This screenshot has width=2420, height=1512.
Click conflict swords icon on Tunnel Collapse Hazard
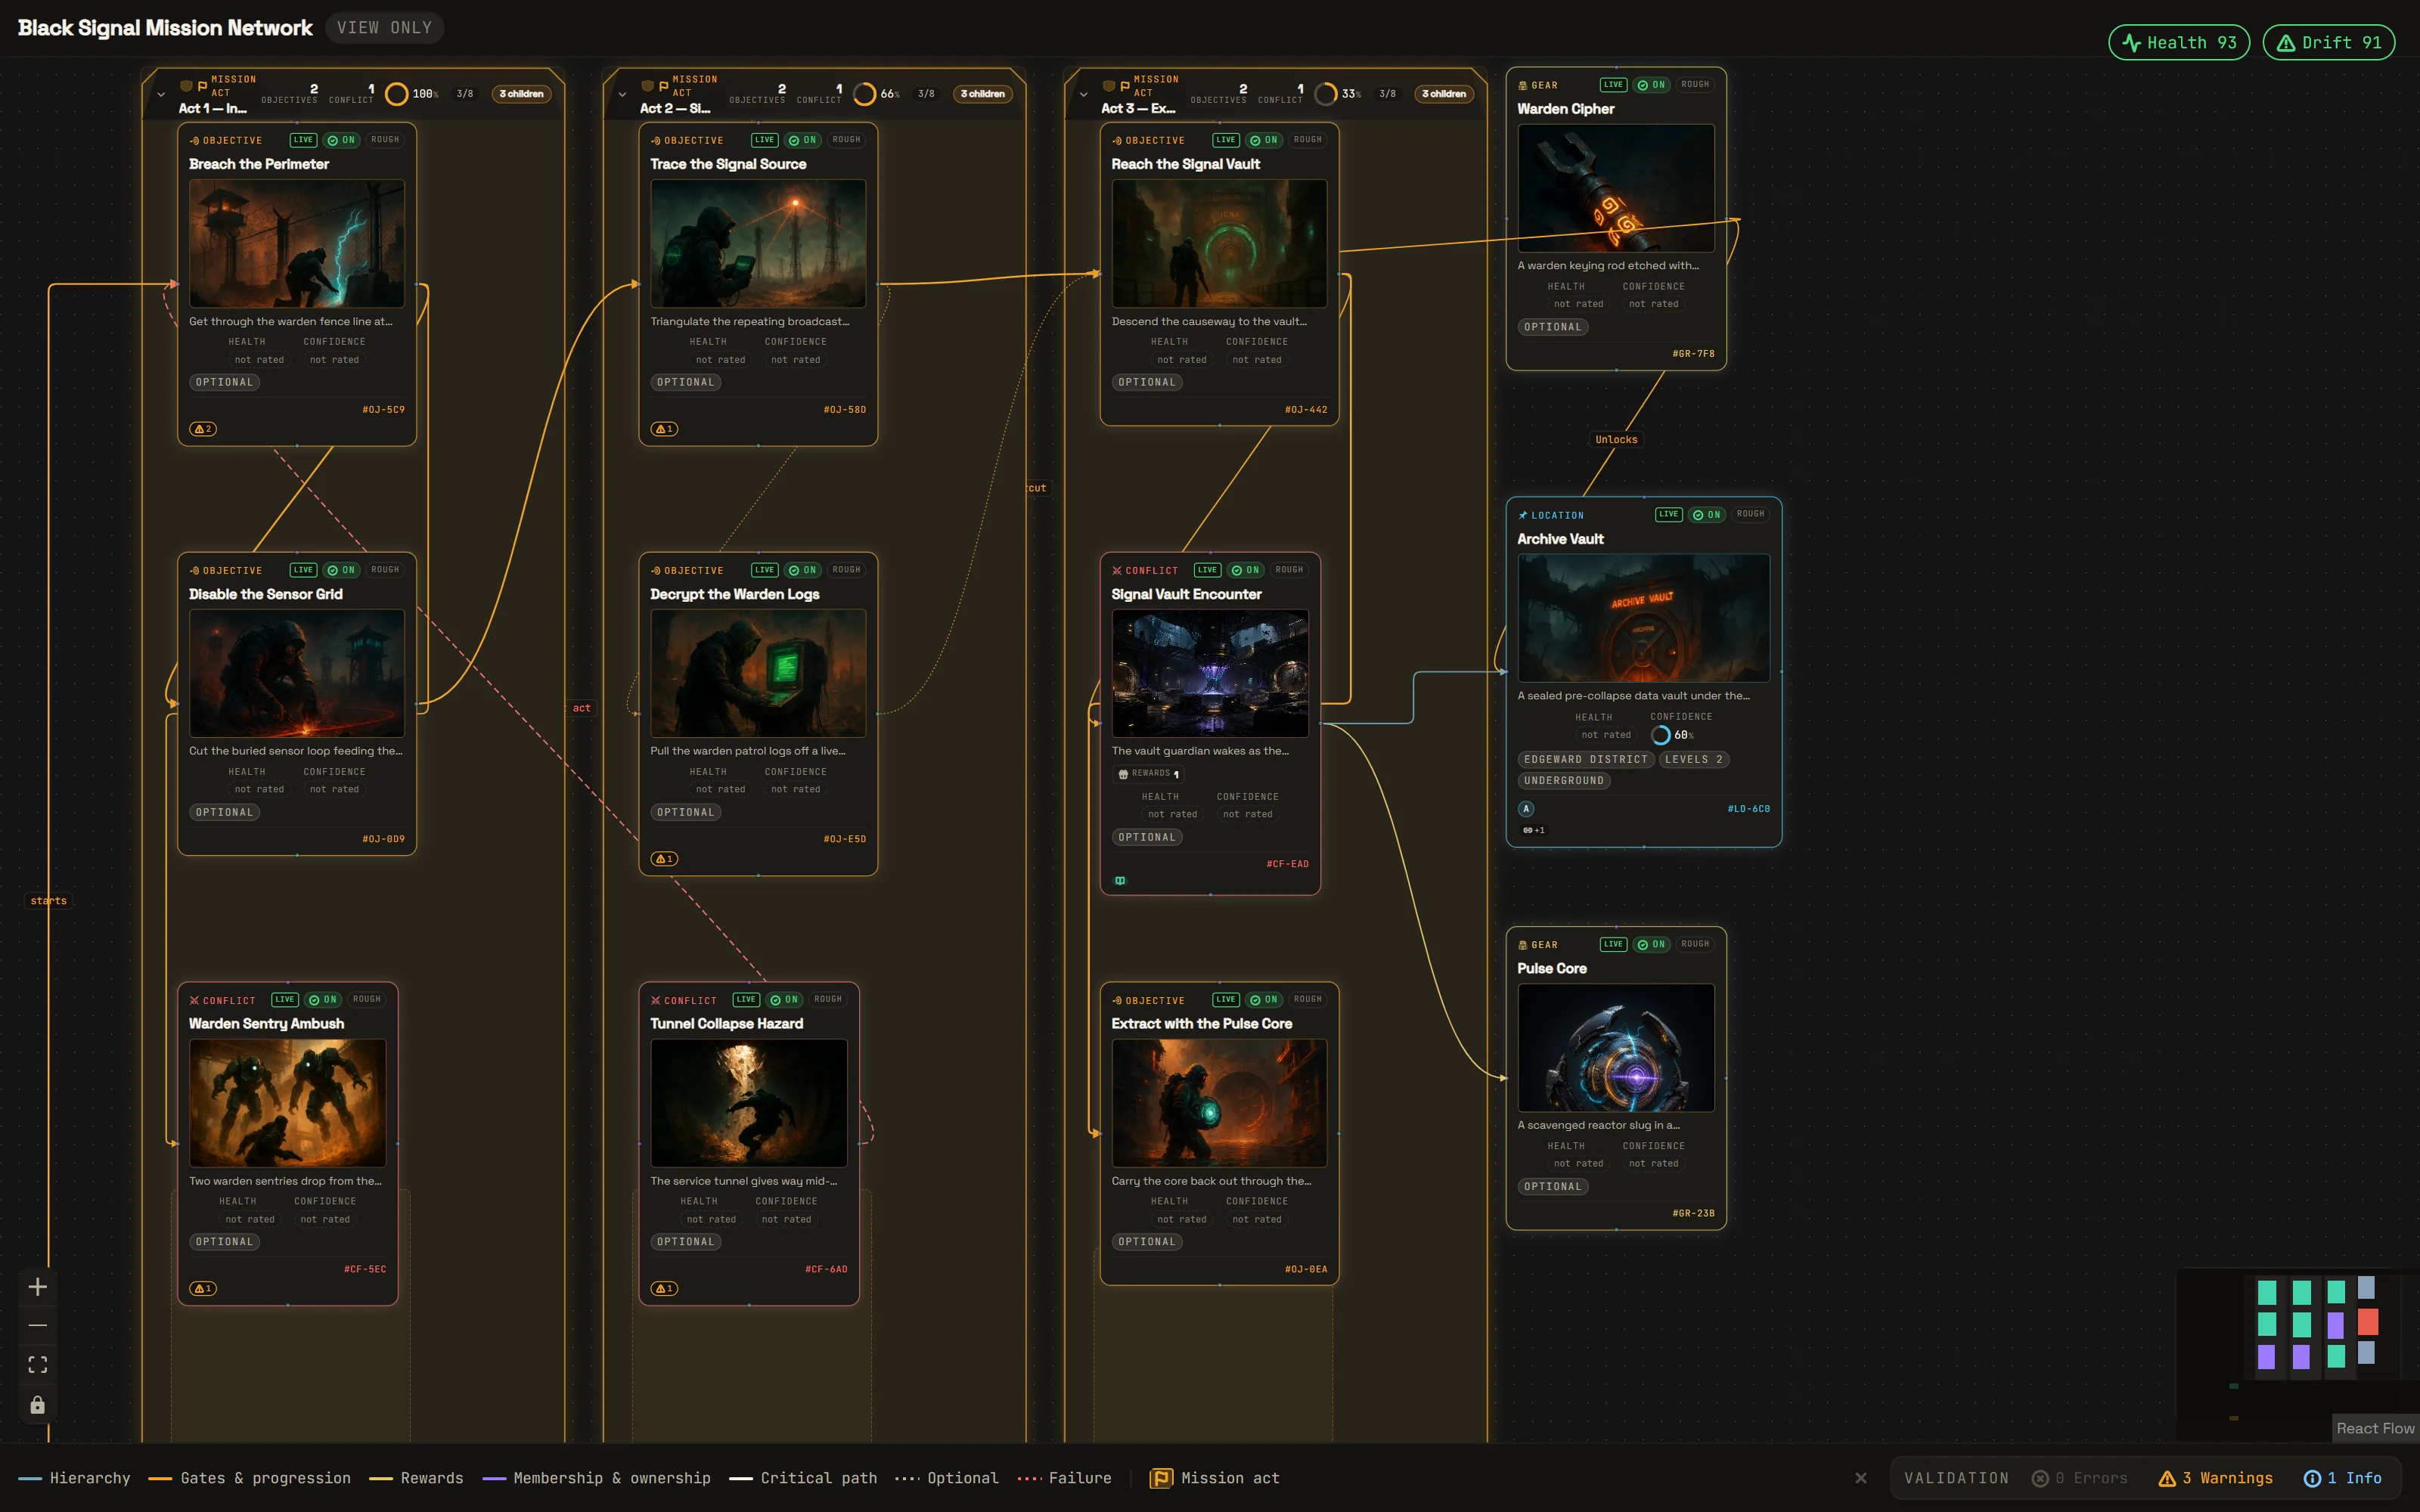click(656, 1001)
